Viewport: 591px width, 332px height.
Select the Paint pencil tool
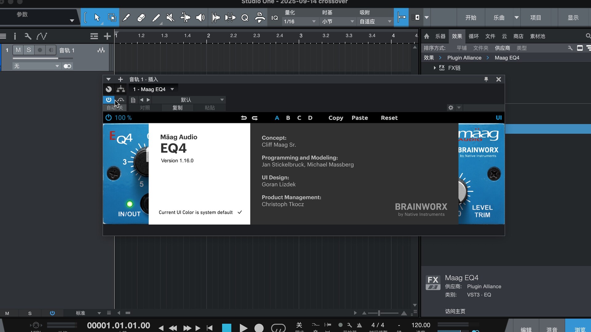coord(156,18)
